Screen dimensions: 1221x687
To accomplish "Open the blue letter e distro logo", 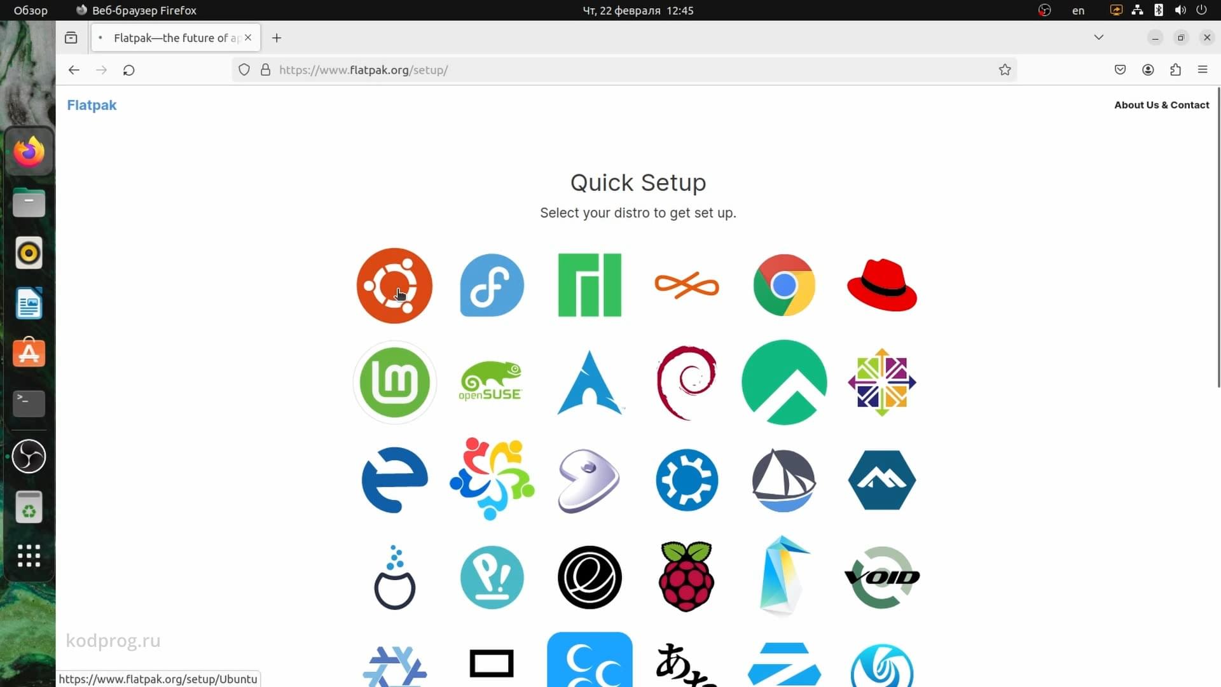I will pos(394,480).
